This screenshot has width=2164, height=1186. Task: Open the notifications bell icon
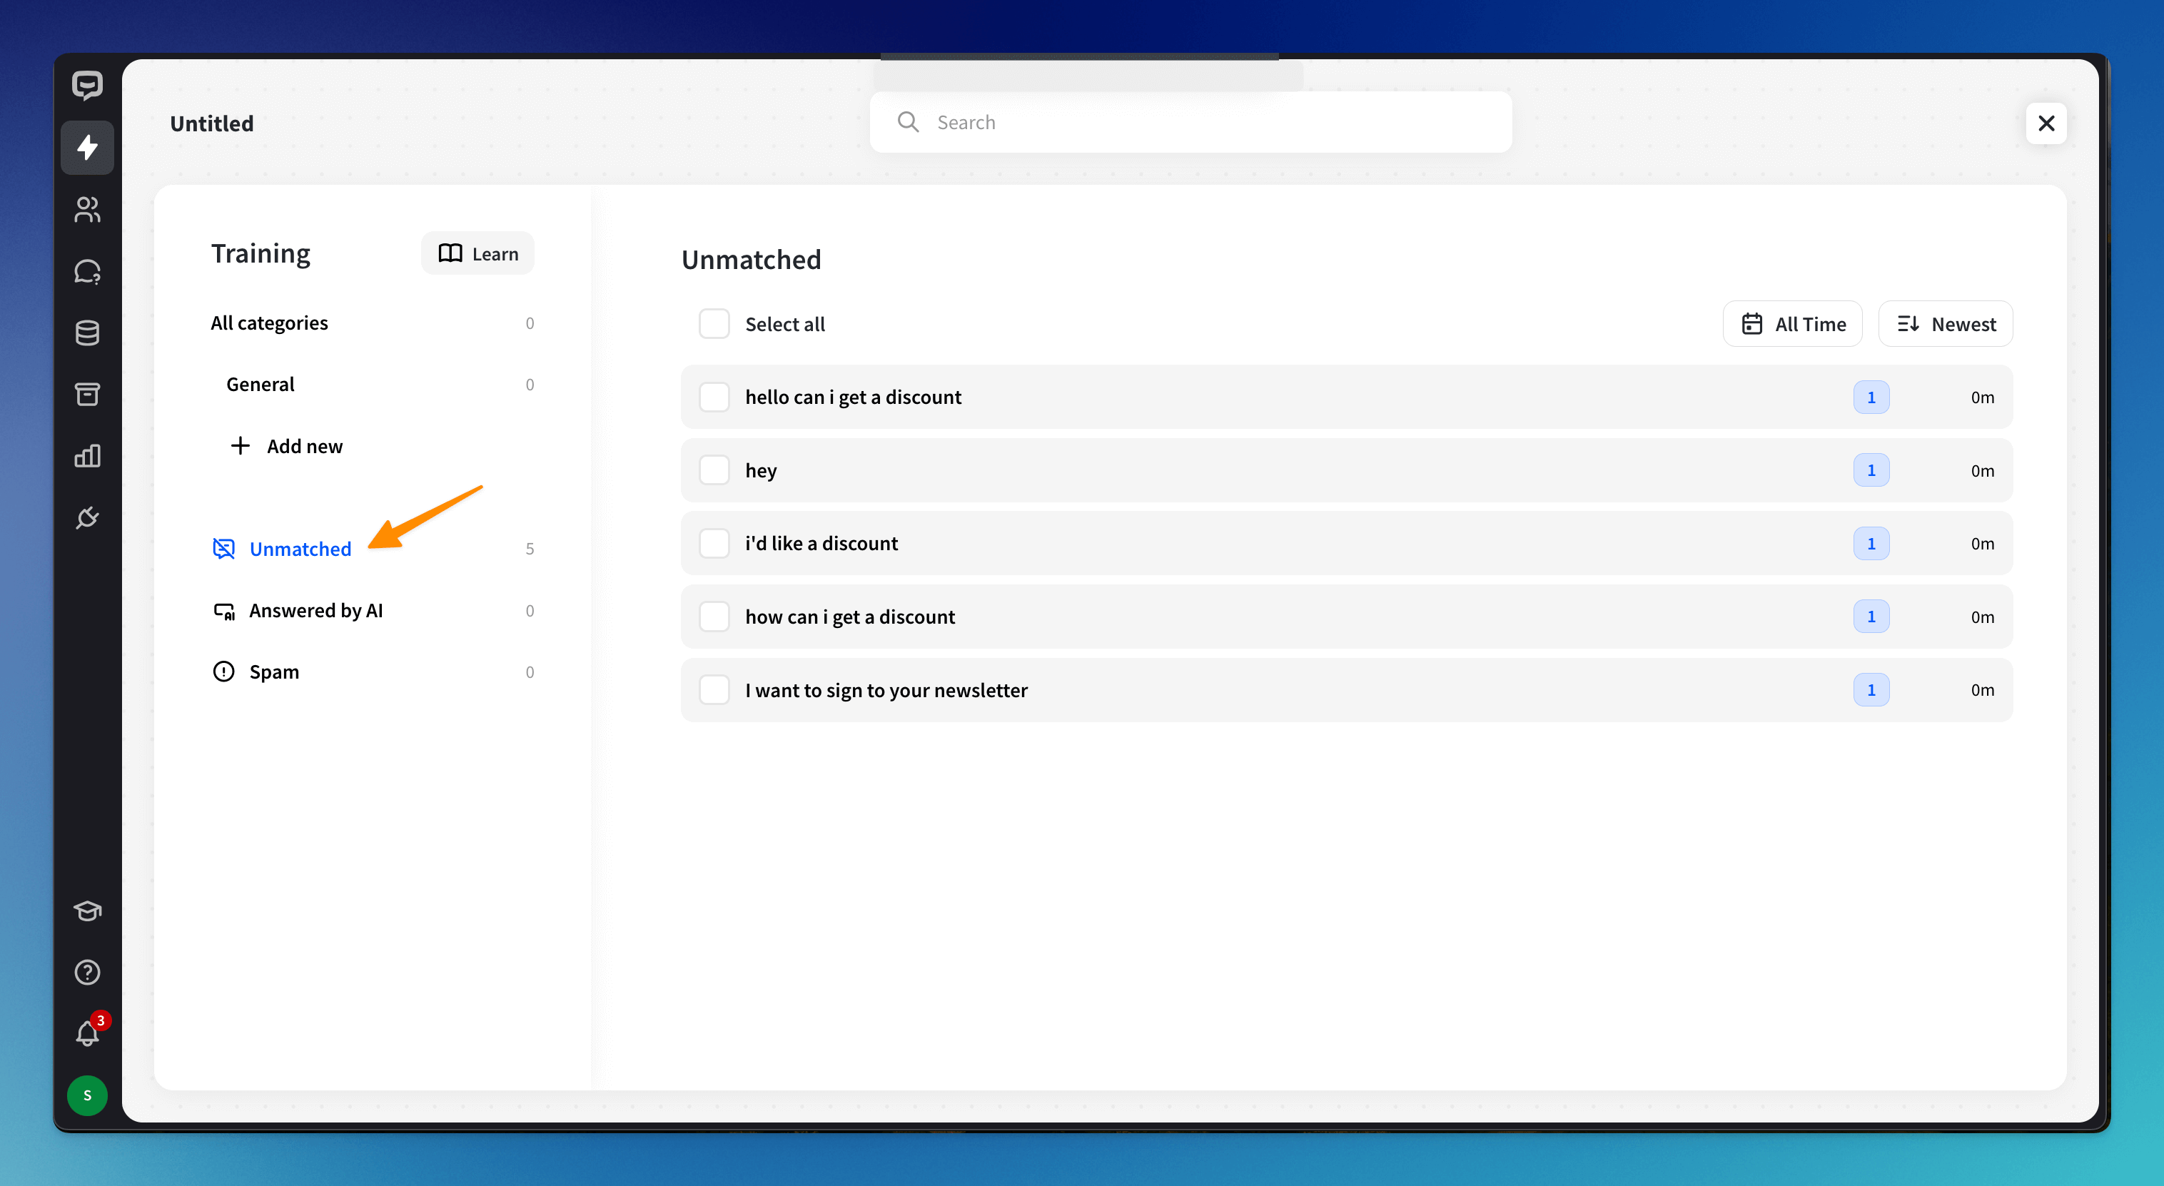[x=87, y=1033]
